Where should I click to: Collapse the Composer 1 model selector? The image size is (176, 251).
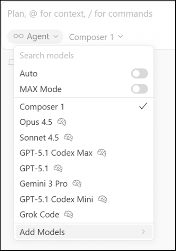click(96, 37)
